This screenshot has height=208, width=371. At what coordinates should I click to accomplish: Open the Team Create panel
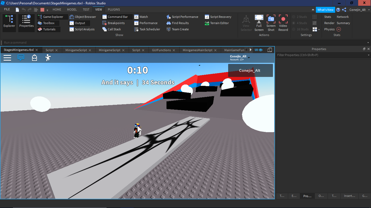(x=178, y=29)
